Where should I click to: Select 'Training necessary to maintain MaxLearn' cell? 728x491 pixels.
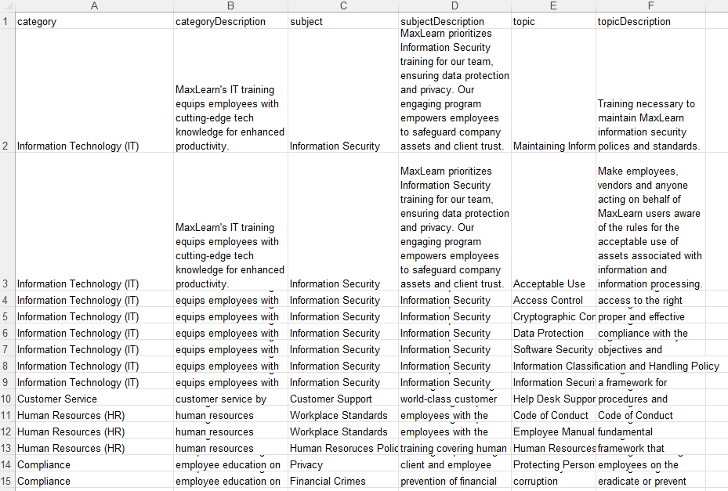[x=650, y=91]
